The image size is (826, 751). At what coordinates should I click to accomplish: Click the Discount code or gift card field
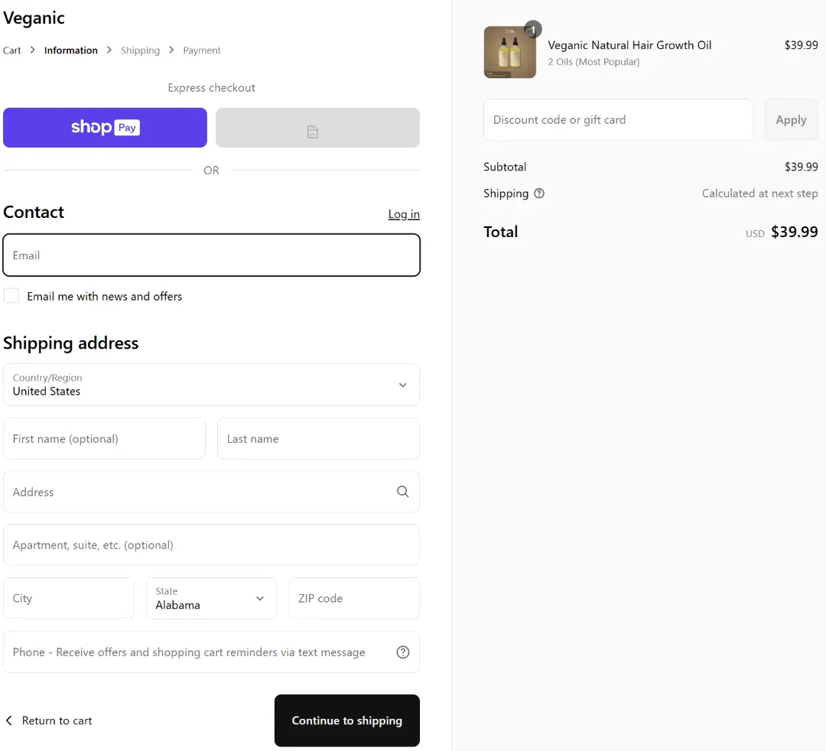(x=618, y=120)
